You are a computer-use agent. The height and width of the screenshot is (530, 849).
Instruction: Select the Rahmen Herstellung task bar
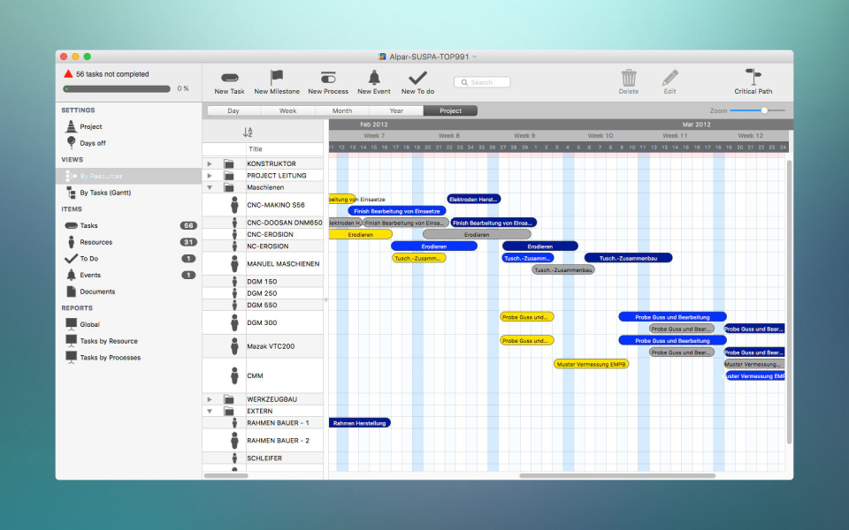pos(360,423)
